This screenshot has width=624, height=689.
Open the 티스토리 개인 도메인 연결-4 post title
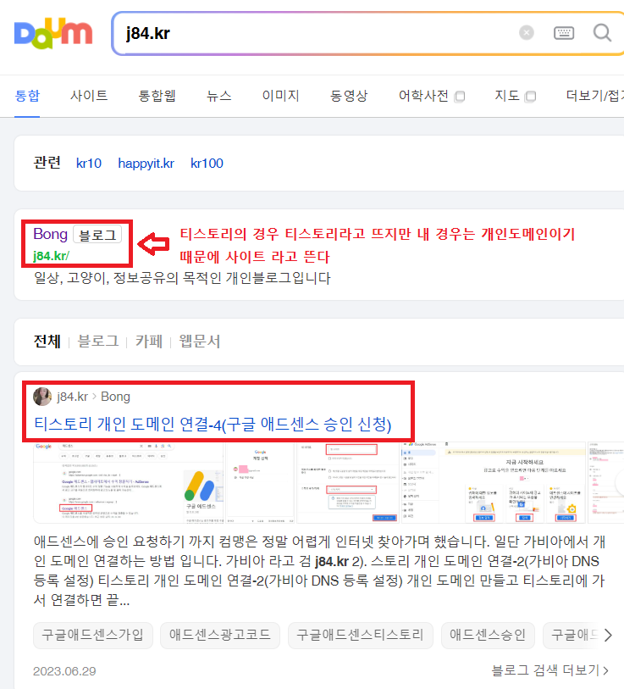coord(213,424)
